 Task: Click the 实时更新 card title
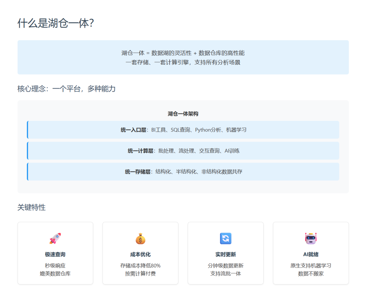pyautogui.click(x=225, y=254)
